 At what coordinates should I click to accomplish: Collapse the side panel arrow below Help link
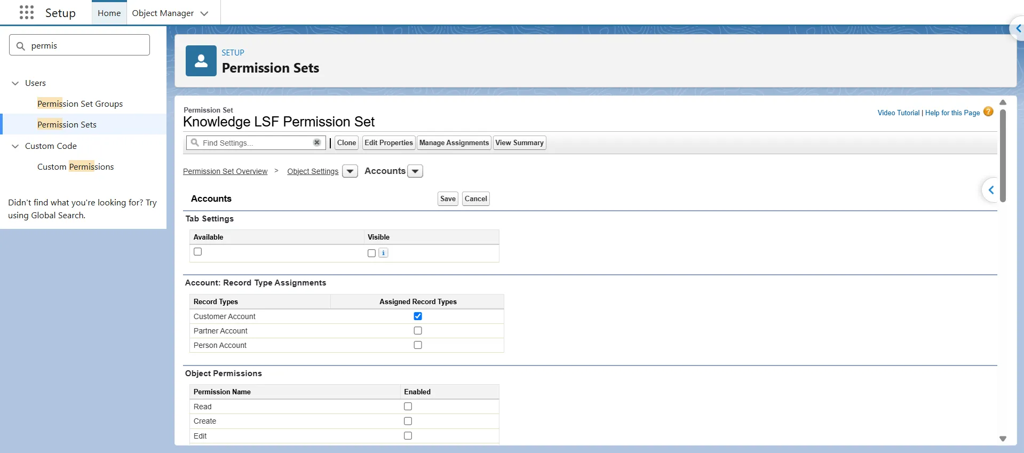(x=991, y=190)
